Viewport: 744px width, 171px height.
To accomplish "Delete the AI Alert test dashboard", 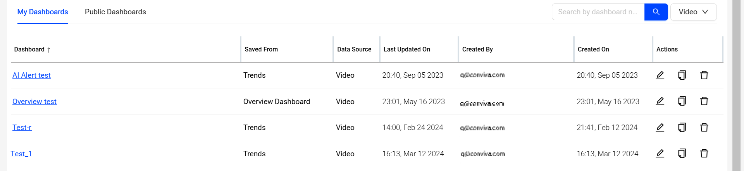I will [704, 75].
